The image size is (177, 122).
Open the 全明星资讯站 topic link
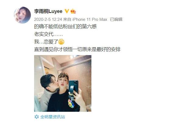53,117
